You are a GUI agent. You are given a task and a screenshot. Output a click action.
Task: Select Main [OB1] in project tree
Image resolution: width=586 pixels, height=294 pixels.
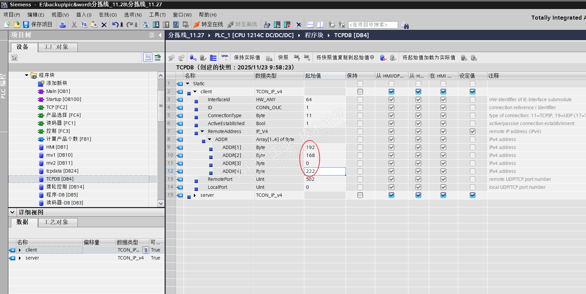pyautogui.click(x=58, y=91)
